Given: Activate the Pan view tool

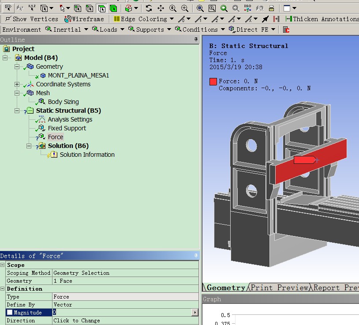Looking at the screenshot, I should point(161,8).
